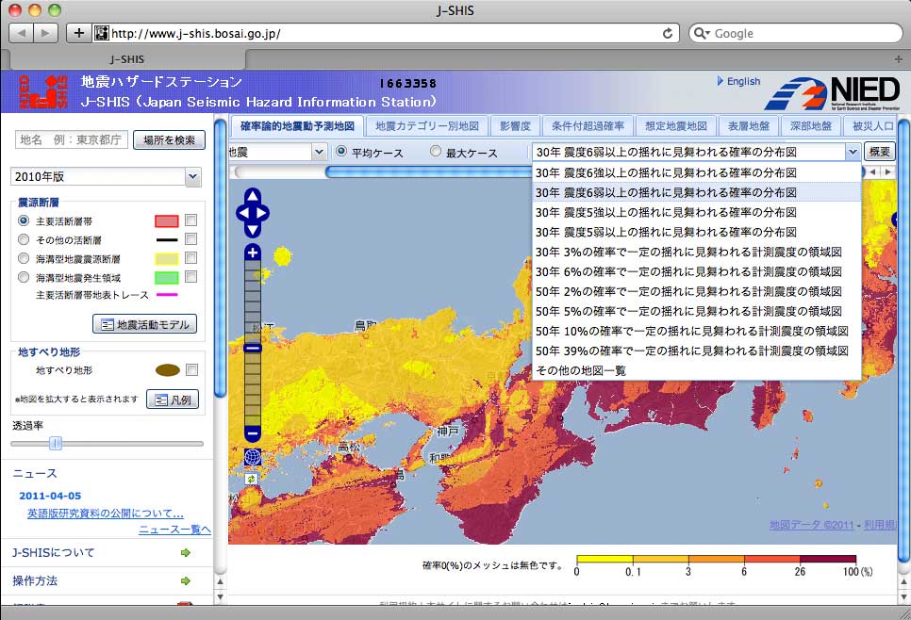Click tab scroll left arrow

[x=872, y=171]
